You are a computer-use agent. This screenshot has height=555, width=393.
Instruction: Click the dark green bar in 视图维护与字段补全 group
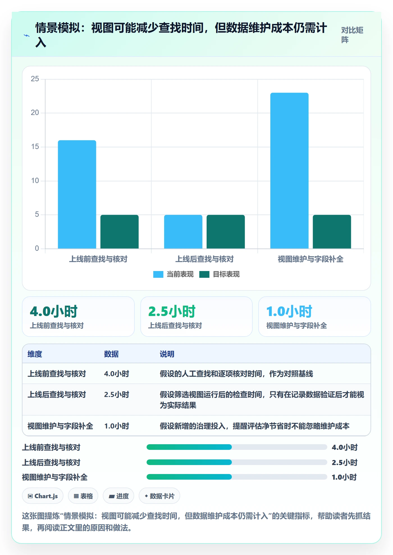coord(332,232)
